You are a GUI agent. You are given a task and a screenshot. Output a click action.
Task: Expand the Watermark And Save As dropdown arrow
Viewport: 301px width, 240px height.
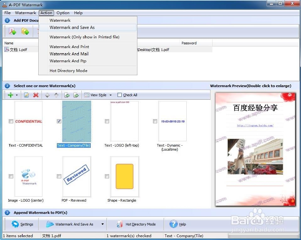[102, 224]
